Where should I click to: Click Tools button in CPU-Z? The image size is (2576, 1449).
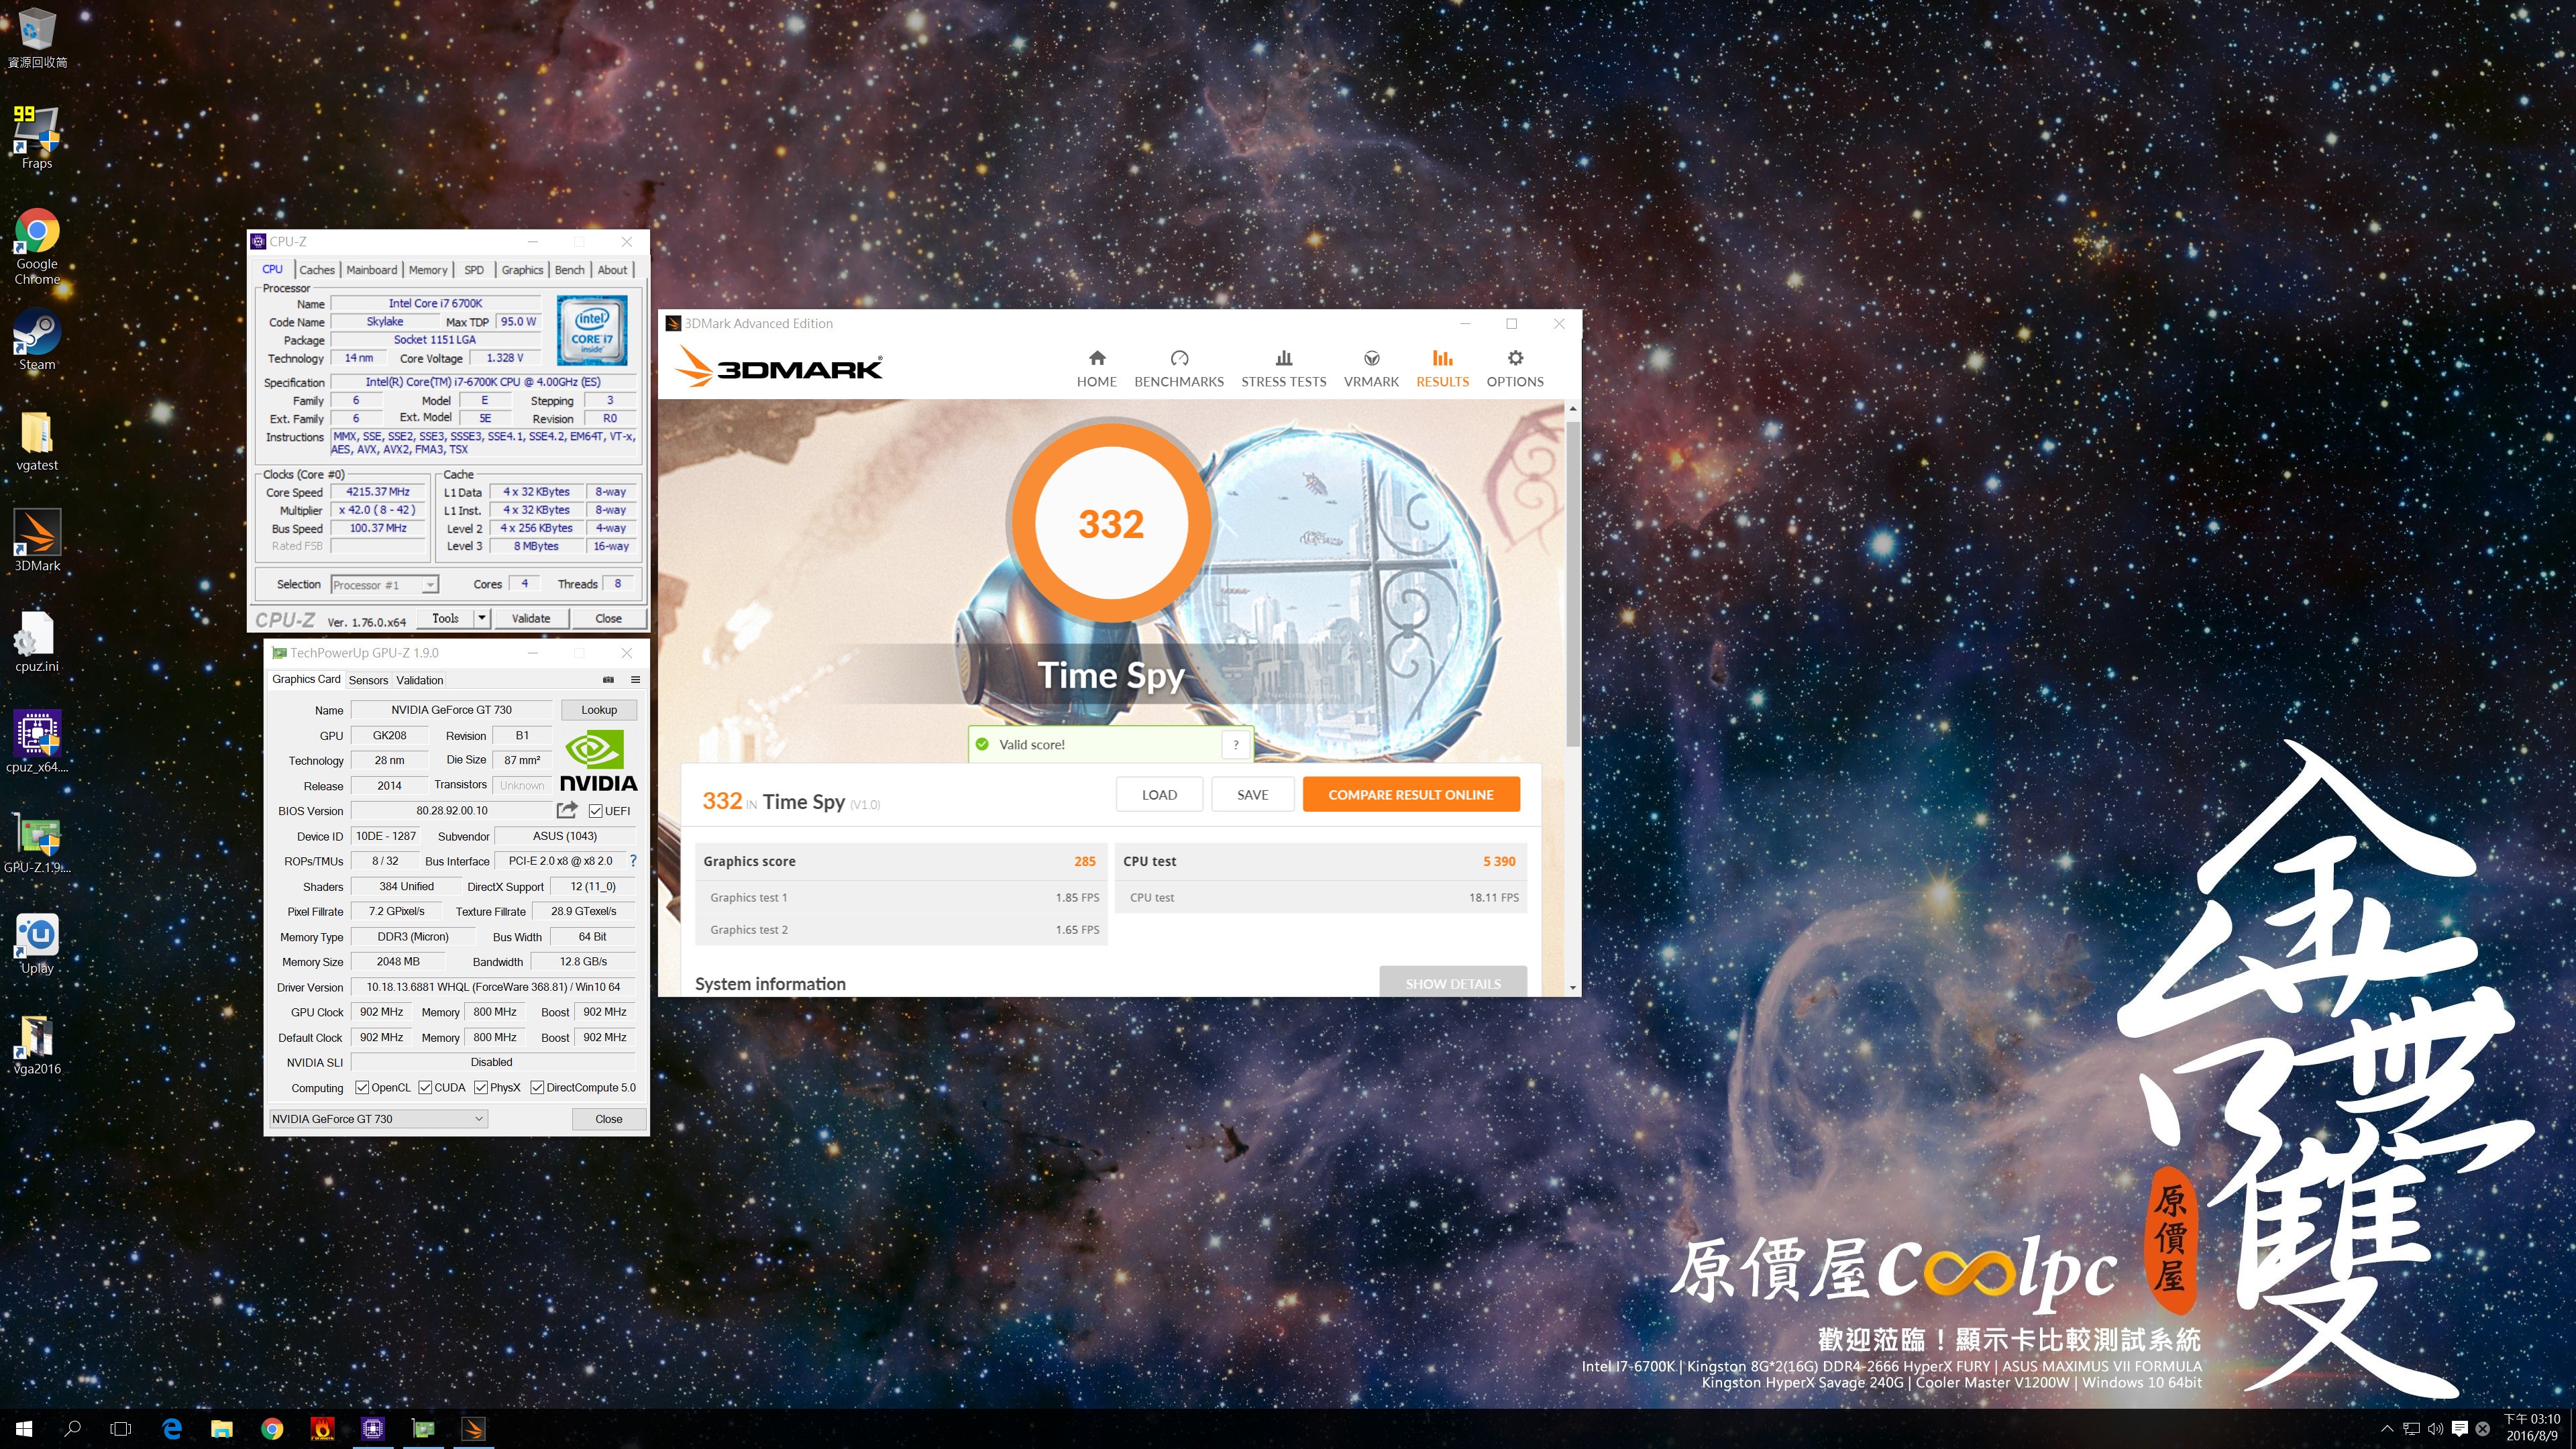(445, 618)
